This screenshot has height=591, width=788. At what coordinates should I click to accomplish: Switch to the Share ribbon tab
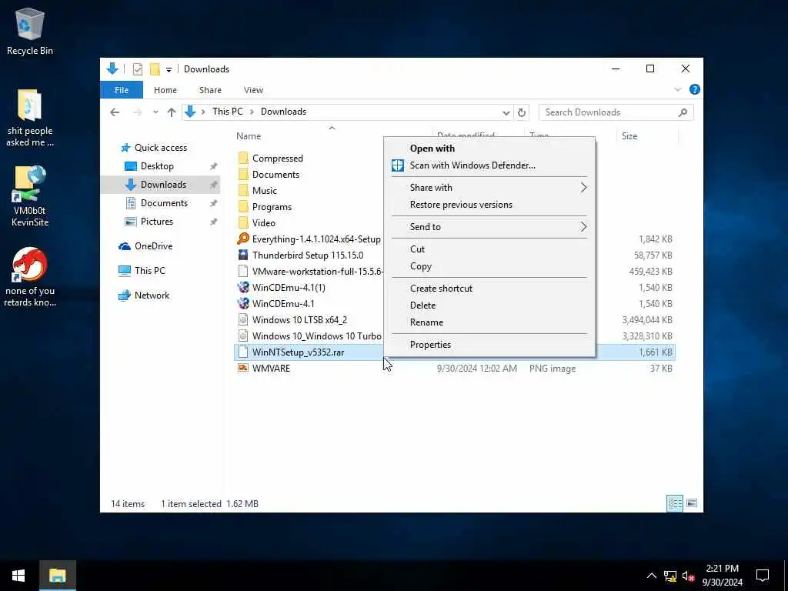click(210, 90)
